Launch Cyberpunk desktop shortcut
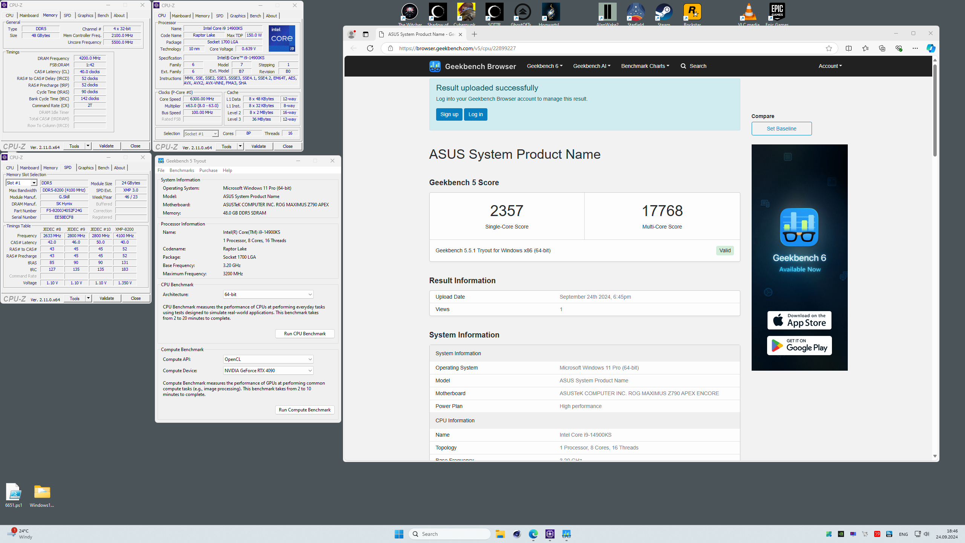 [x=466, y=14]
